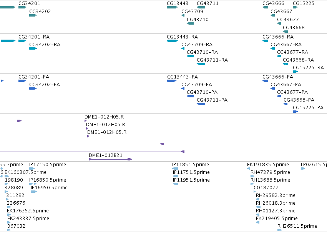Open the CG43709-PA label link
This screenshot has height=232, width=327.
click(x=197, y=84)
